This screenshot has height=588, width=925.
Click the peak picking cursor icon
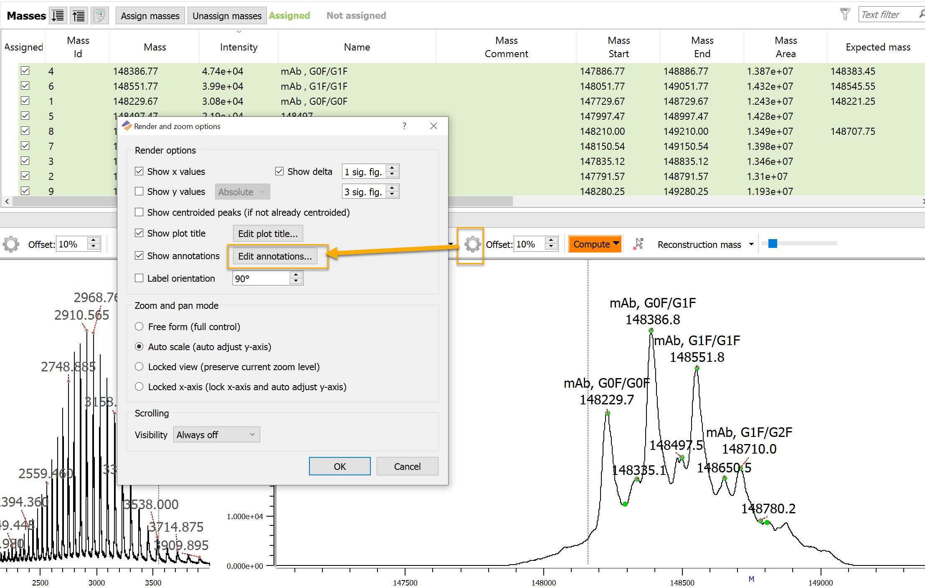point(639,244)
